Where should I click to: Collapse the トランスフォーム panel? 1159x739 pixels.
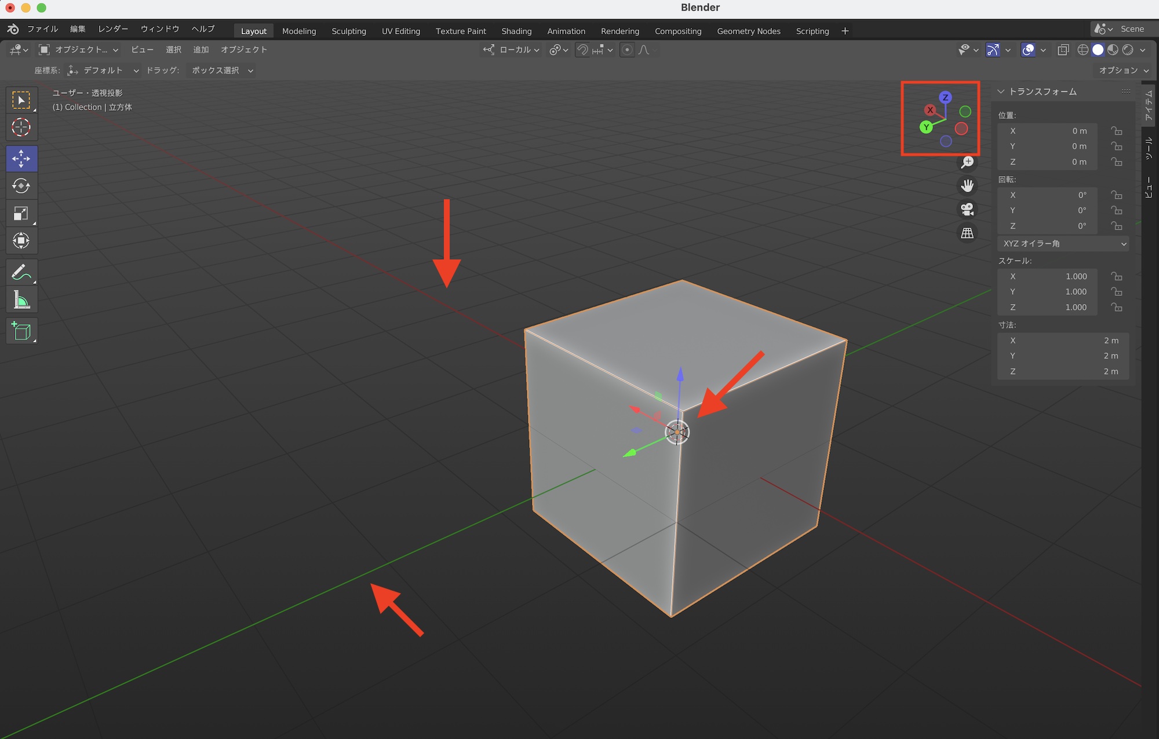[1001, 92]
